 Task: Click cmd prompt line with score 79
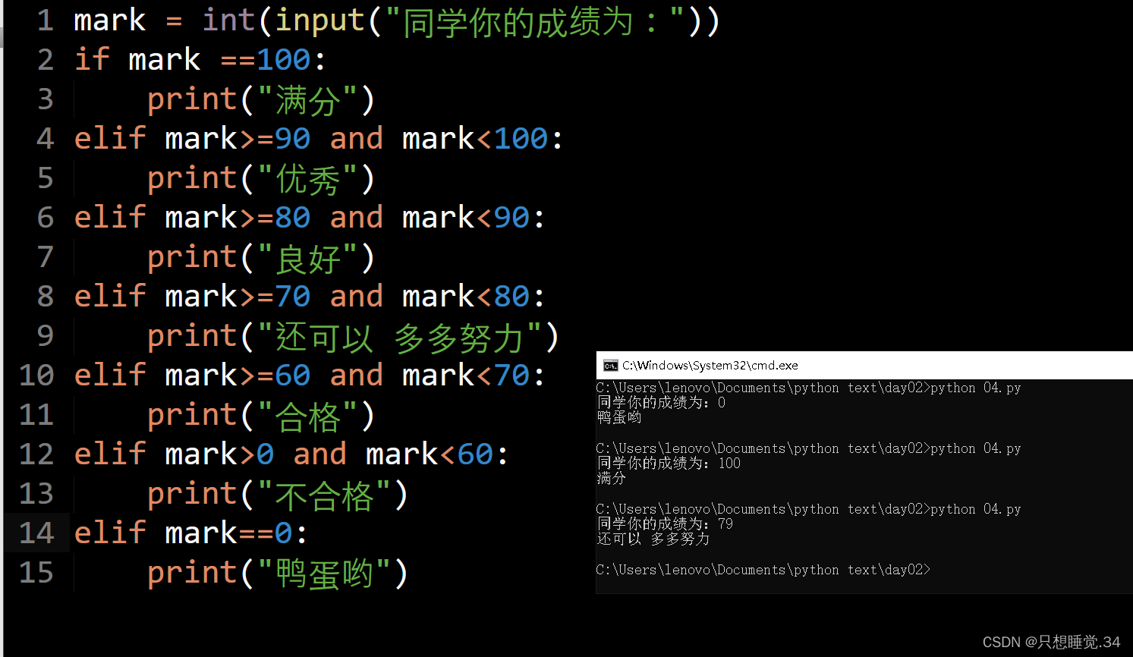[665, 523]
